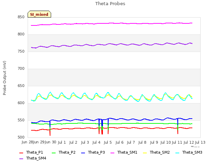Click the Jul 13 x-axis date label
The image size is (221, 165).
click(x=200, y=142)
